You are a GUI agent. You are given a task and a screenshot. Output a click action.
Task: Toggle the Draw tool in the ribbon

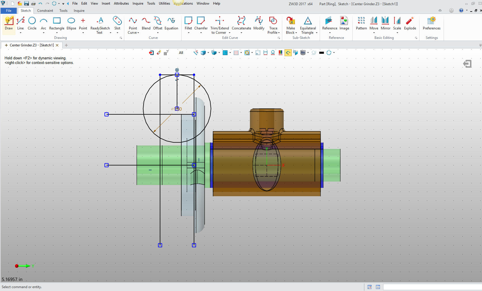(x=9, y=23)
